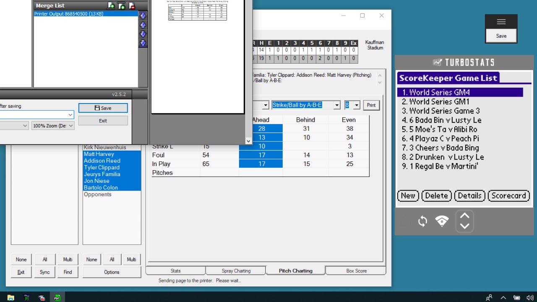Select Addison Reed in player list
537x302 pixels.
click(112, 161)
